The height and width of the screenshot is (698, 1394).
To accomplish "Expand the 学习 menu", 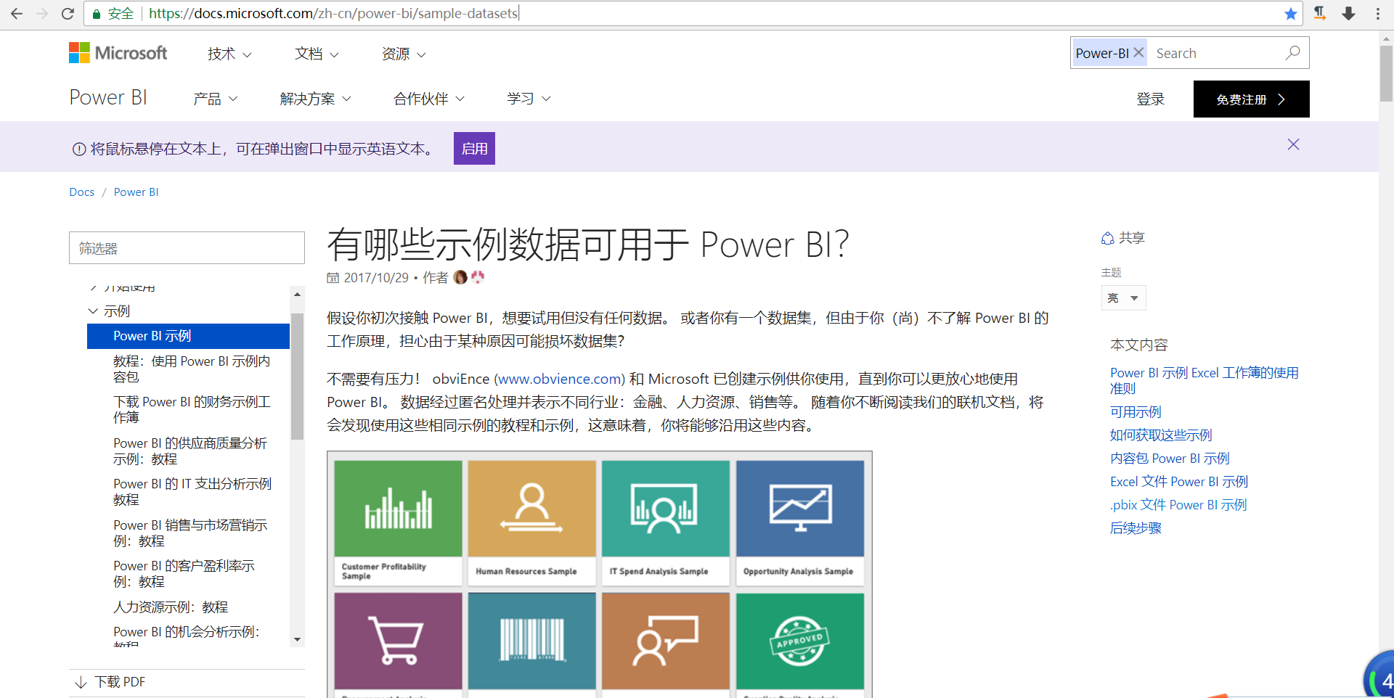I will coord(529,99).
